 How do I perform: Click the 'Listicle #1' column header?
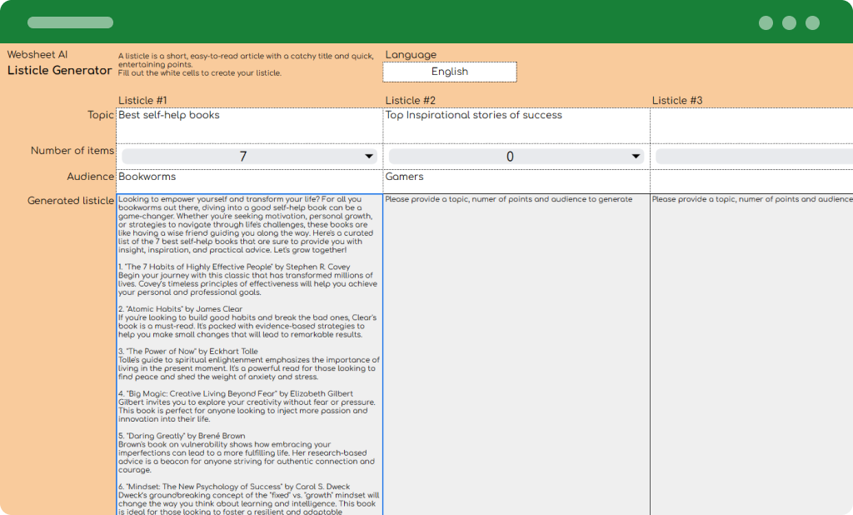click(142, 101)
